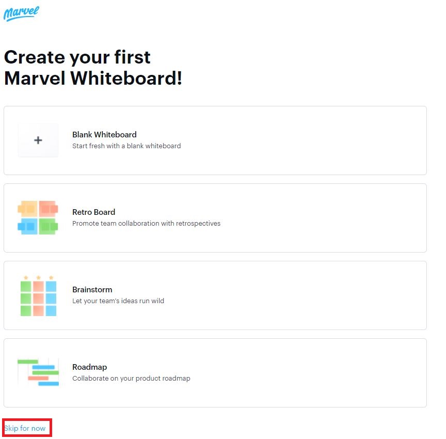
Task: Choose the Retro Board option
Action: [x=215, y=217]
